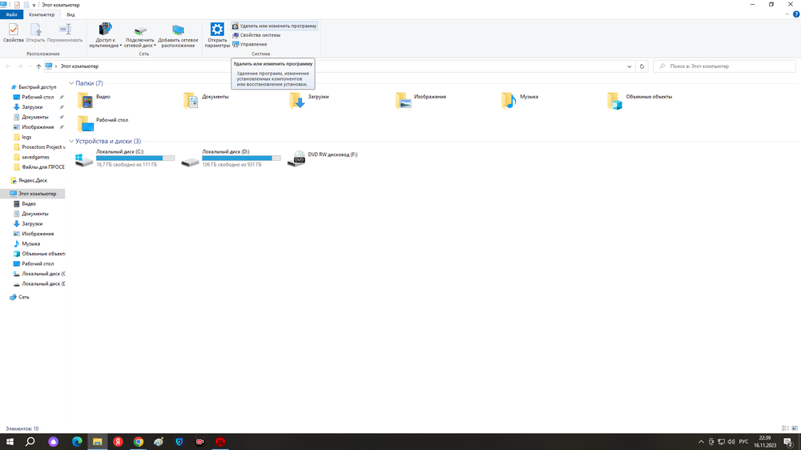This screenshot has width=801, height=450.
Task: Click the Свойства ribbon icon
Action: tap(14, 33)
